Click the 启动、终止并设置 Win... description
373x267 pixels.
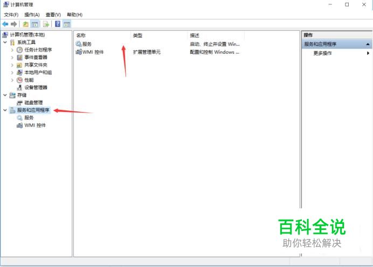pyautogui.click(x=215, y=44)
